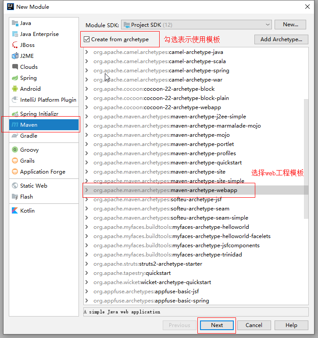Click the Gradle elephant icon
Screen dimensions: 318x338
(x=15, y=135)
